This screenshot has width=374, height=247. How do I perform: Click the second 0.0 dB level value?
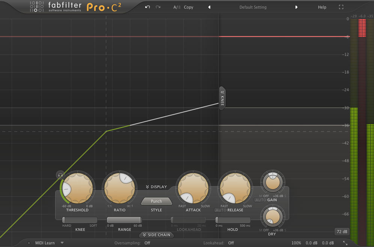tap(328, 243)
